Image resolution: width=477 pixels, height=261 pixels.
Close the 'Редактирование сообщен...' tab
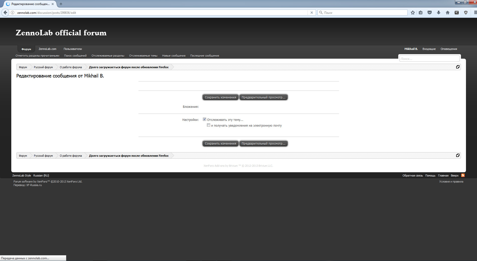click(53, 4)
